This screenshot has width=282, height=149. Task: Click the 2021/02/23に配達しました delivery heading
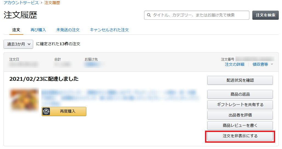click(44, 79)
